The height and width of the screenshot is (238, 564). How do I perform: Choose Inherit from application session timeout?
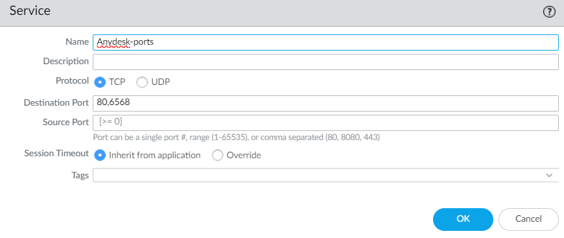100,156
